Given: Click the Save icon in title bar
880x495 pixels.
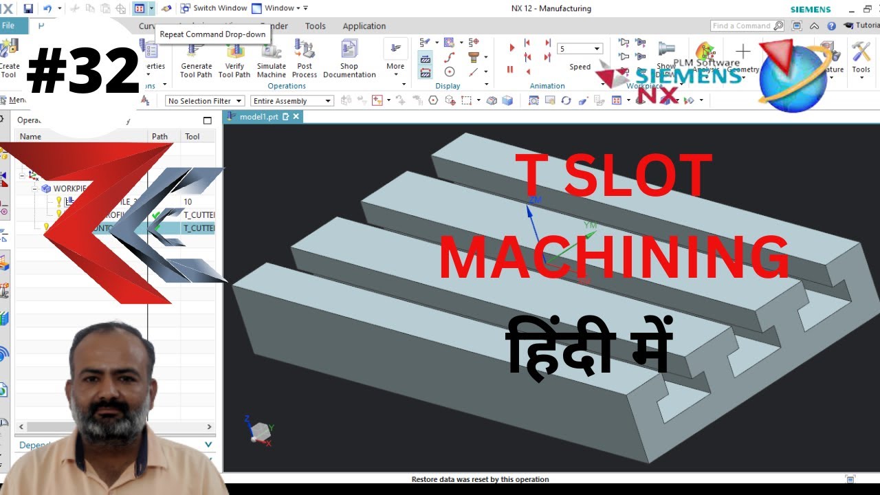Looking at the screenshot, I should point(28,8).
